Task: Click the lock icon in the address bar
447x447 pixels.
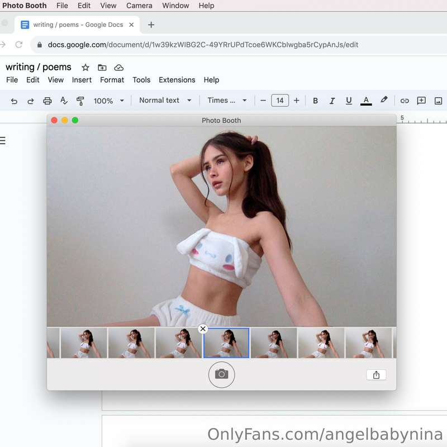Action: 40,45
